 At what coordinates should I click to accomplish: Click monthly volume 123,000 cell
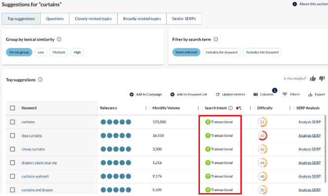pos(159,122)
